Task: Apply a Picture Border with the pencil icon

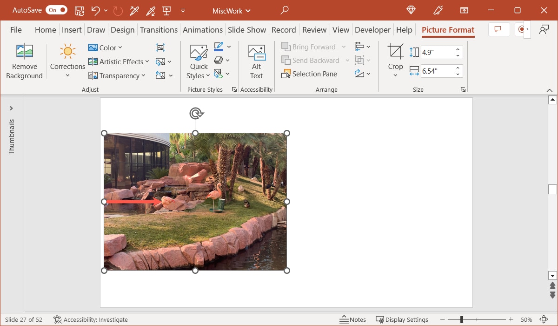Action: point(219,46)
